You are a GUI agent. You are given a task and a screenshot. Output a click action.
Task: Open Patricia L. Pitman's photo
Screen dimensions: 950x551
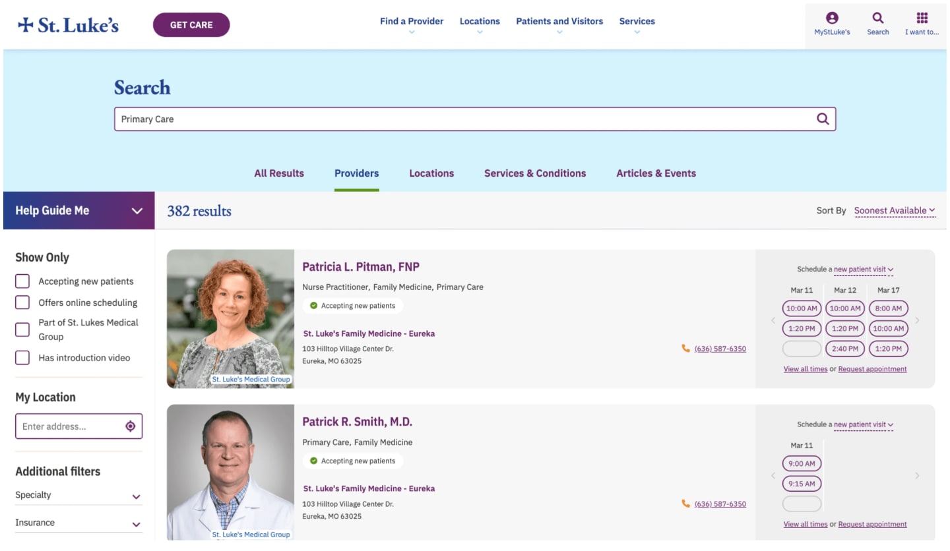(230, 319)
